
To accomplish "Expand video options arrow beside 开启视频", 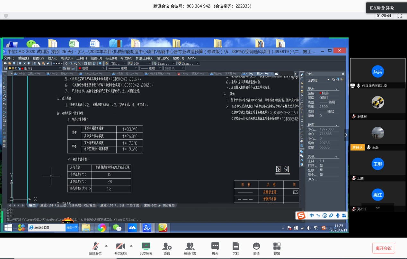I will (x=131, y=246).
